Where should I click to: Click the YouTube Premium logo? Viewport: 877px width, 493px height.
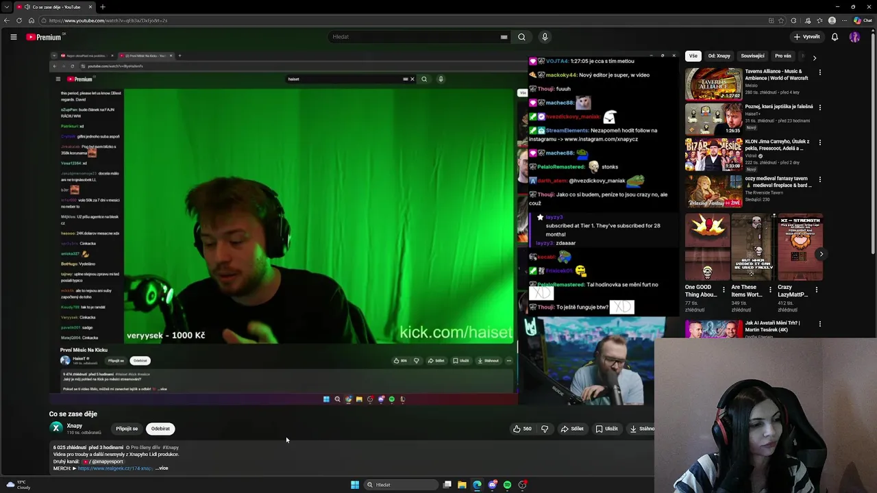pyautogui.click(x=45, y=37)
